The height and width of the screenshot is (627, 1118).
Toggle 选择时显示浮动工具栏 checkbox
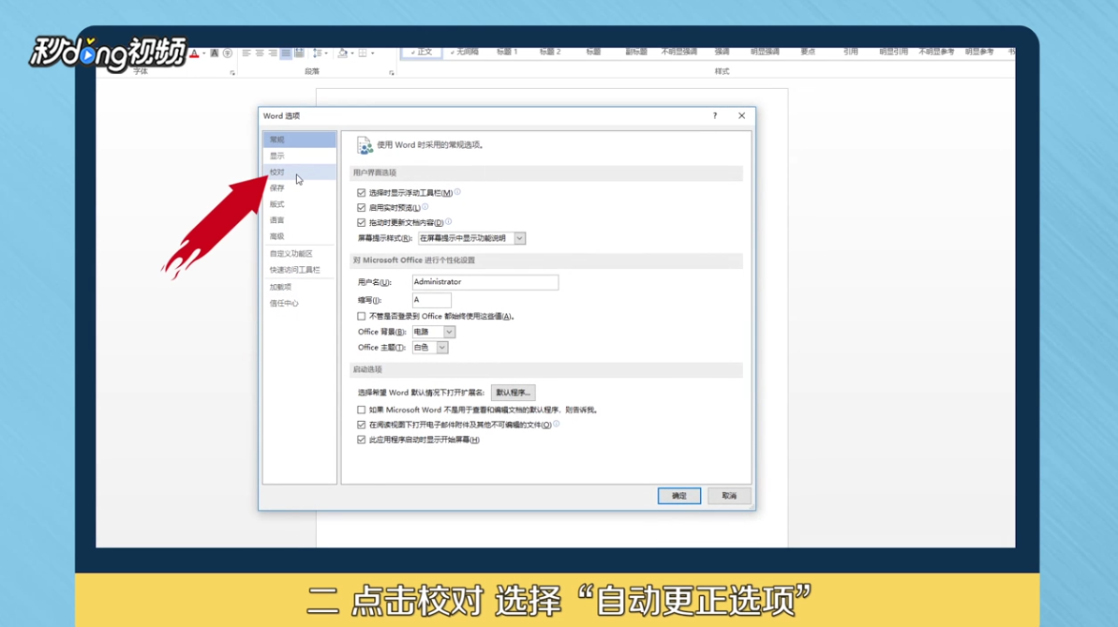tap(362, 192)
